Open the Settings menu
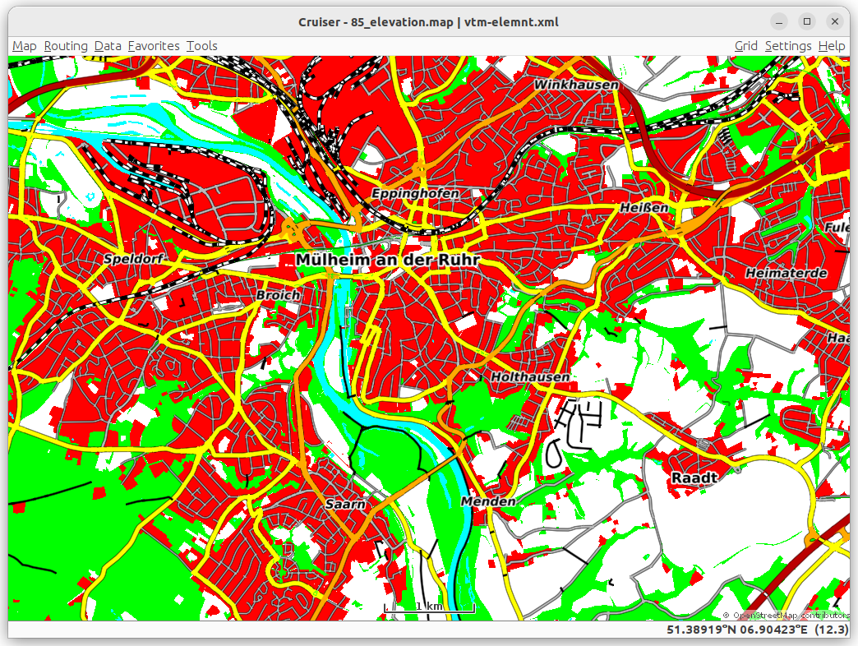This screenshot has height=646, width=858. coord(787,46)
